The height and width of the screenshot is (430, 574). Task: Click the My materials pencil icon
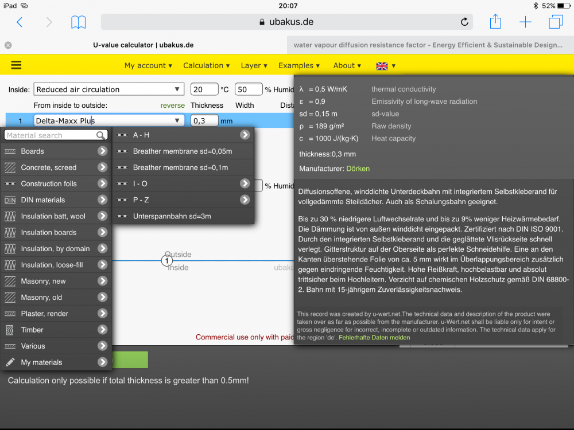[10, 362]
